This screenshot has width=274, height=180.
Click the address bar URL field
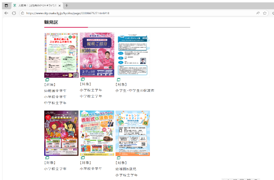click(x=128, y=13)
